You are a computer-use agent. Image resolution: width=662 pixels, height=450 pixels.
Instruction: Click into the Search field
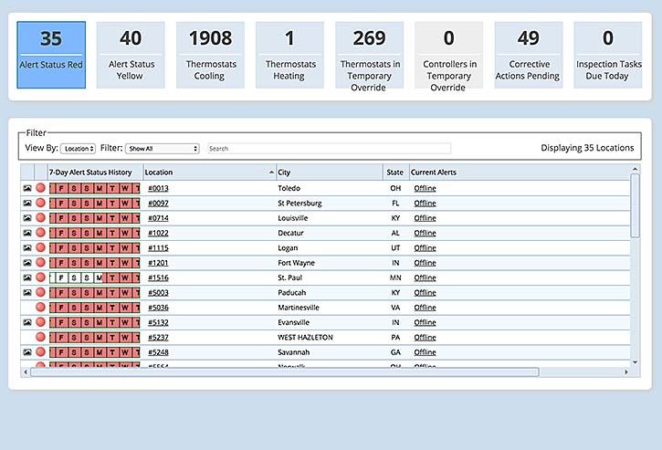[x=329, y=149]
